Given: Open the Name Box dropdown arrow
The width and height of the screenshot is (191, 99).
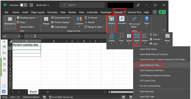Looking at the screenshot, I should coord(18,36).
